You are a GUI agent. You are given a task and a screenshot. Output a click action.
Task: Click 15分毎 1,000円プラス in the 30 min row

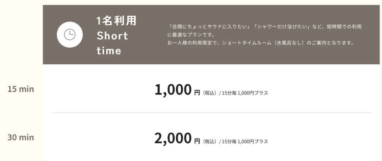pyautogui.click(x=245, y=142)
